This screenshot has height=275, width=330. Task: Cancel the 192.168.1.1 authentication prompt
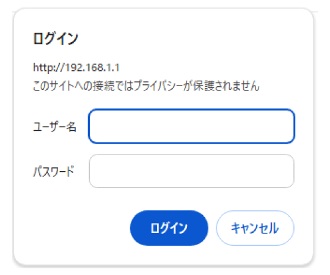tap(255, 228)
